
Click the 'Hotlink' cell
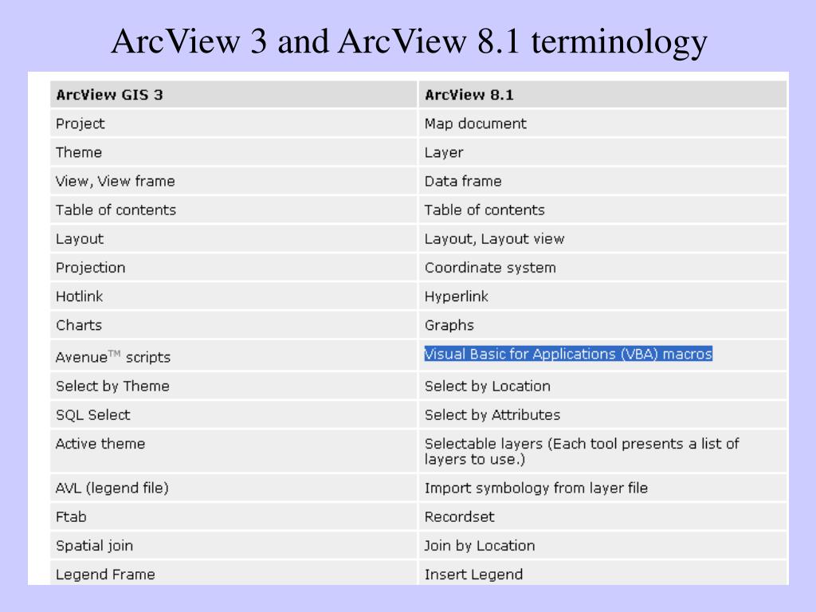click(233, 296)
